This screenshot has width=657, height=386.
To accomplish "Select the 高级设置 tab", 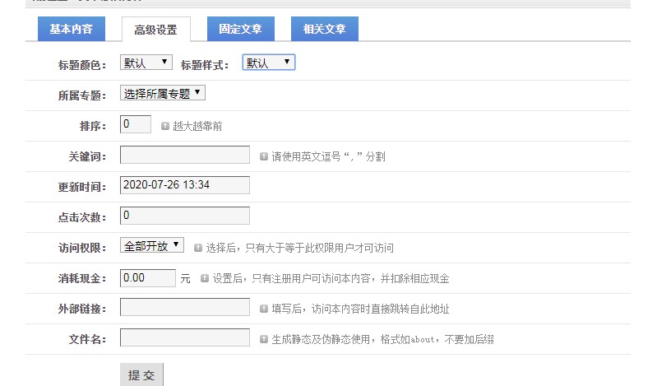I will tap(155, 30).
